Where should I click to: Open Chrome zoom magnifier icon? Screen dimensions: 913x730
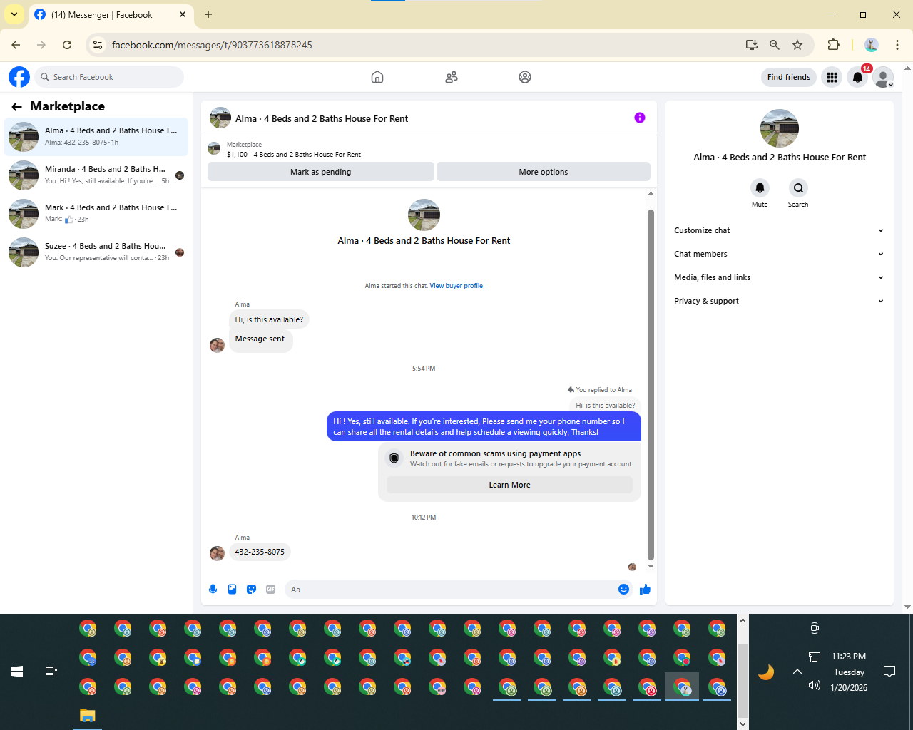point(775,45)
